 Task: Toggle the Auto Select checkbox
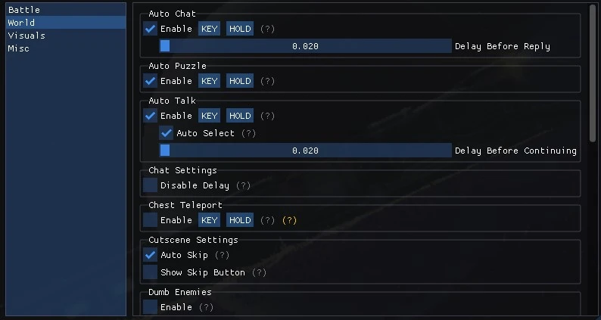[x=167, y=133]
